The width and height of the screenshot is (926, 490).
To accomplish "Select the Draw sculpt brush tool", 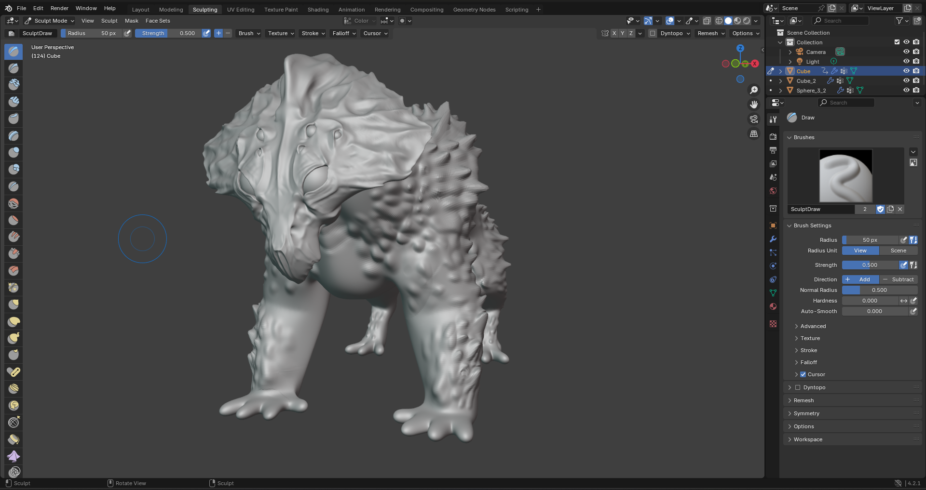I will [14, 52].
